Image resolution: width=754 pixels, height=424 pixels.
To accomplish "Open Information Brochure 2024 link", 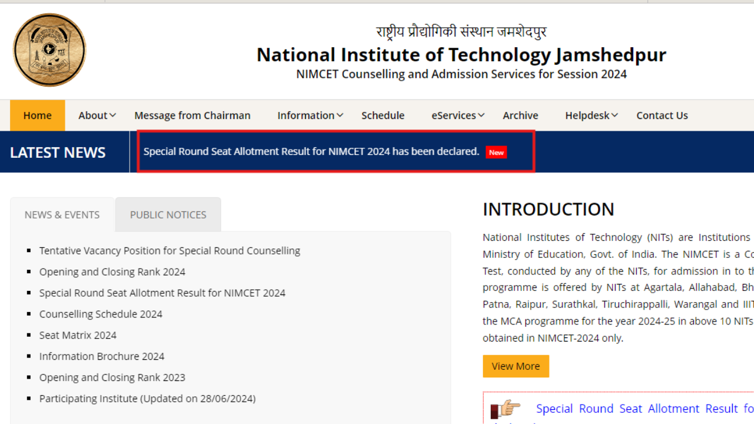I will click(x=102, y=357).
